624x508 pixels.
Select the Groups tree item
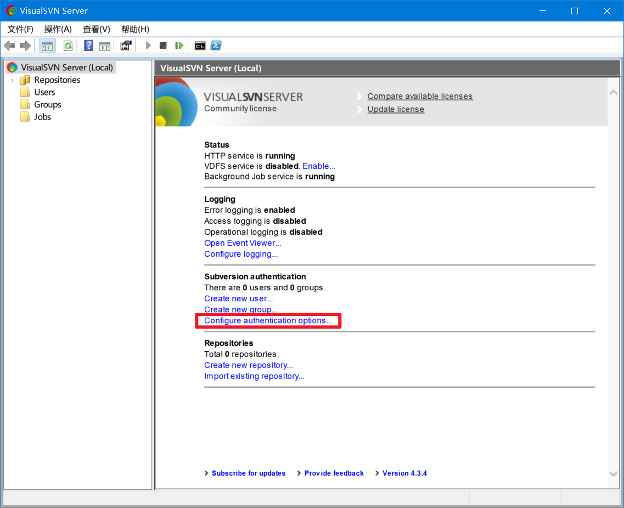[48, 105]
